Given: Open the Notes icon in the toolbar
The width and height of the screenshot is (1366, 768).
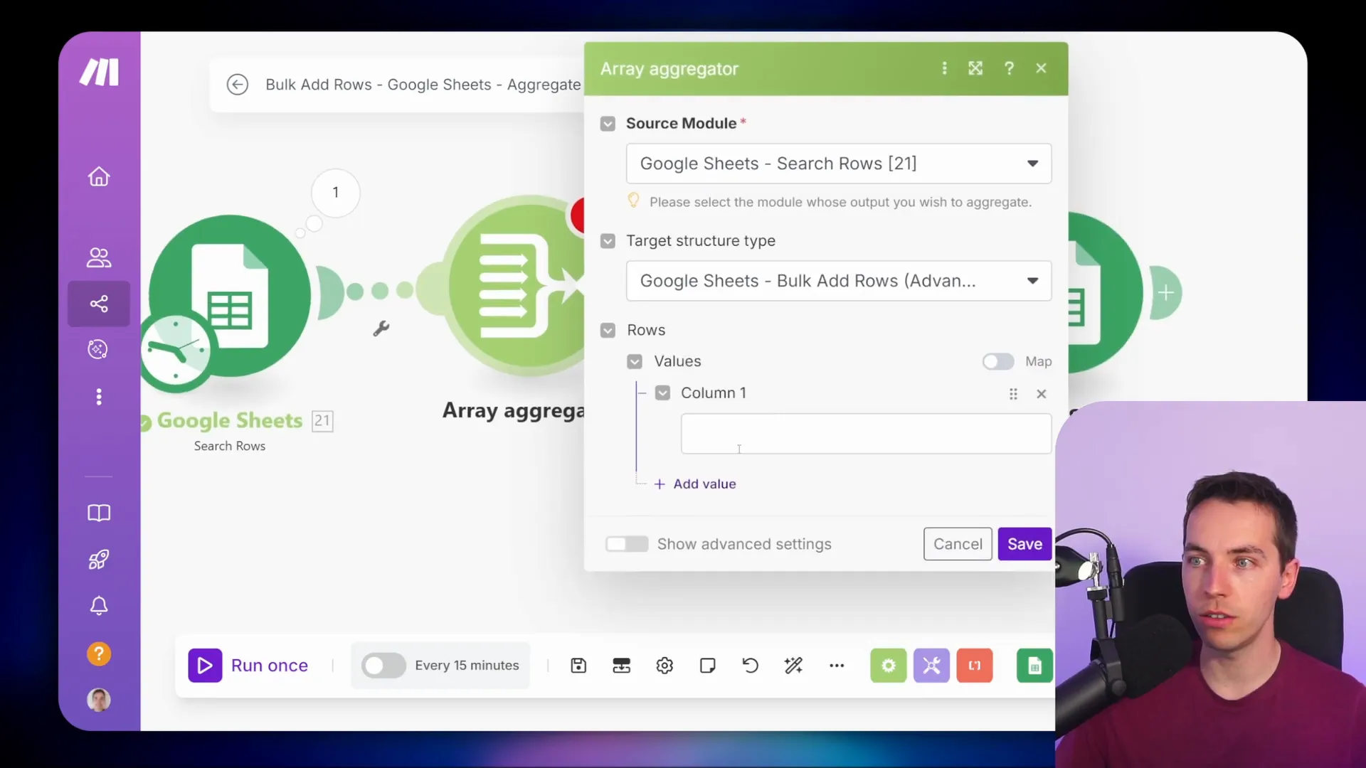Looking at the screenshot, I should coord(707,666).
